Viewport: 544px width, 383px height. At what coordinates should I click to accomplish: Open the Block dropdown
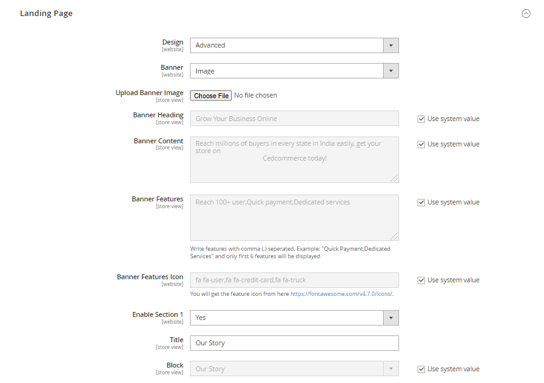294,369
